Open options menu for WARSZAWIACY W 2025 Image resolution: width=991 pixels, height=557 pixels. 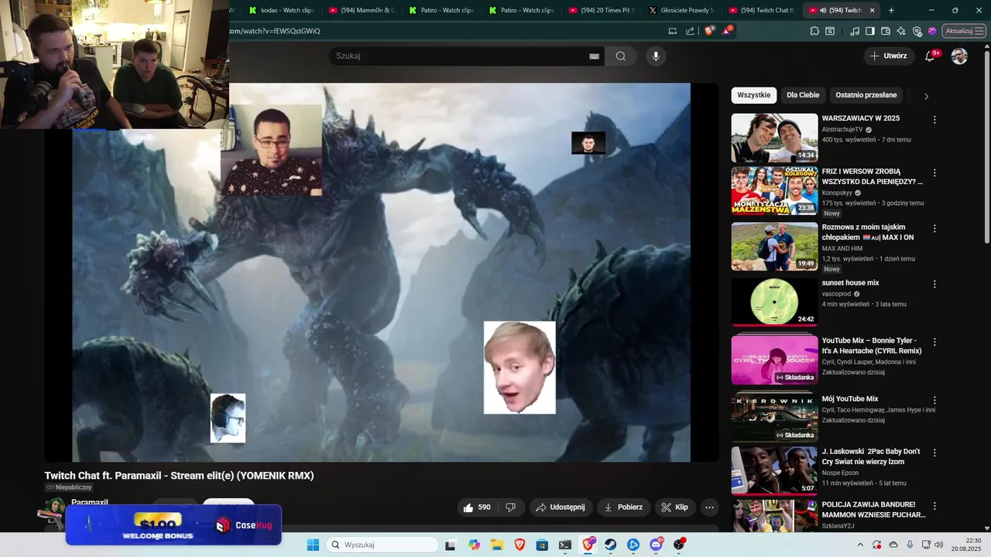click(934, 120)
